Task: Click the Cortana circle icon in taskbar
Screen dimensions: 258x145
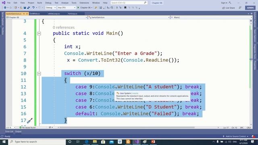Action: (x=70, y=142)
